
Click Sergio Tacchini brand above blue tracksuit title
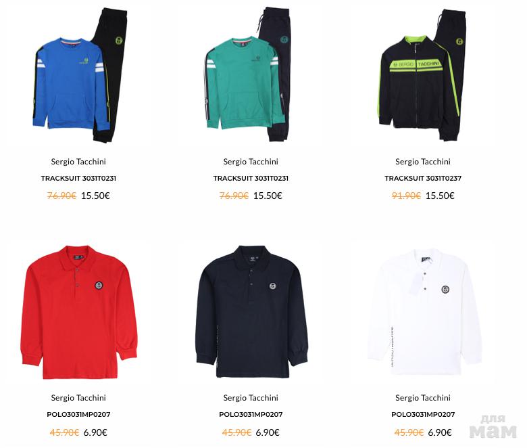[x=78, y=162]
